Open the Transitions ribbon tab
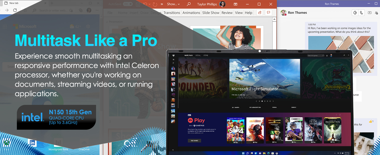The image size is (380, 155). (172, 13)
